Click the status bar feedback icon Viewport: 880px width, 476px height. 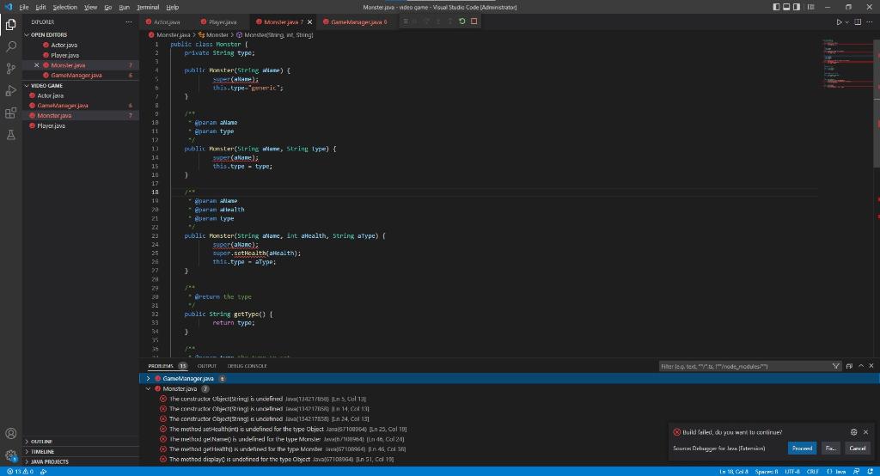tap(857, 472)
